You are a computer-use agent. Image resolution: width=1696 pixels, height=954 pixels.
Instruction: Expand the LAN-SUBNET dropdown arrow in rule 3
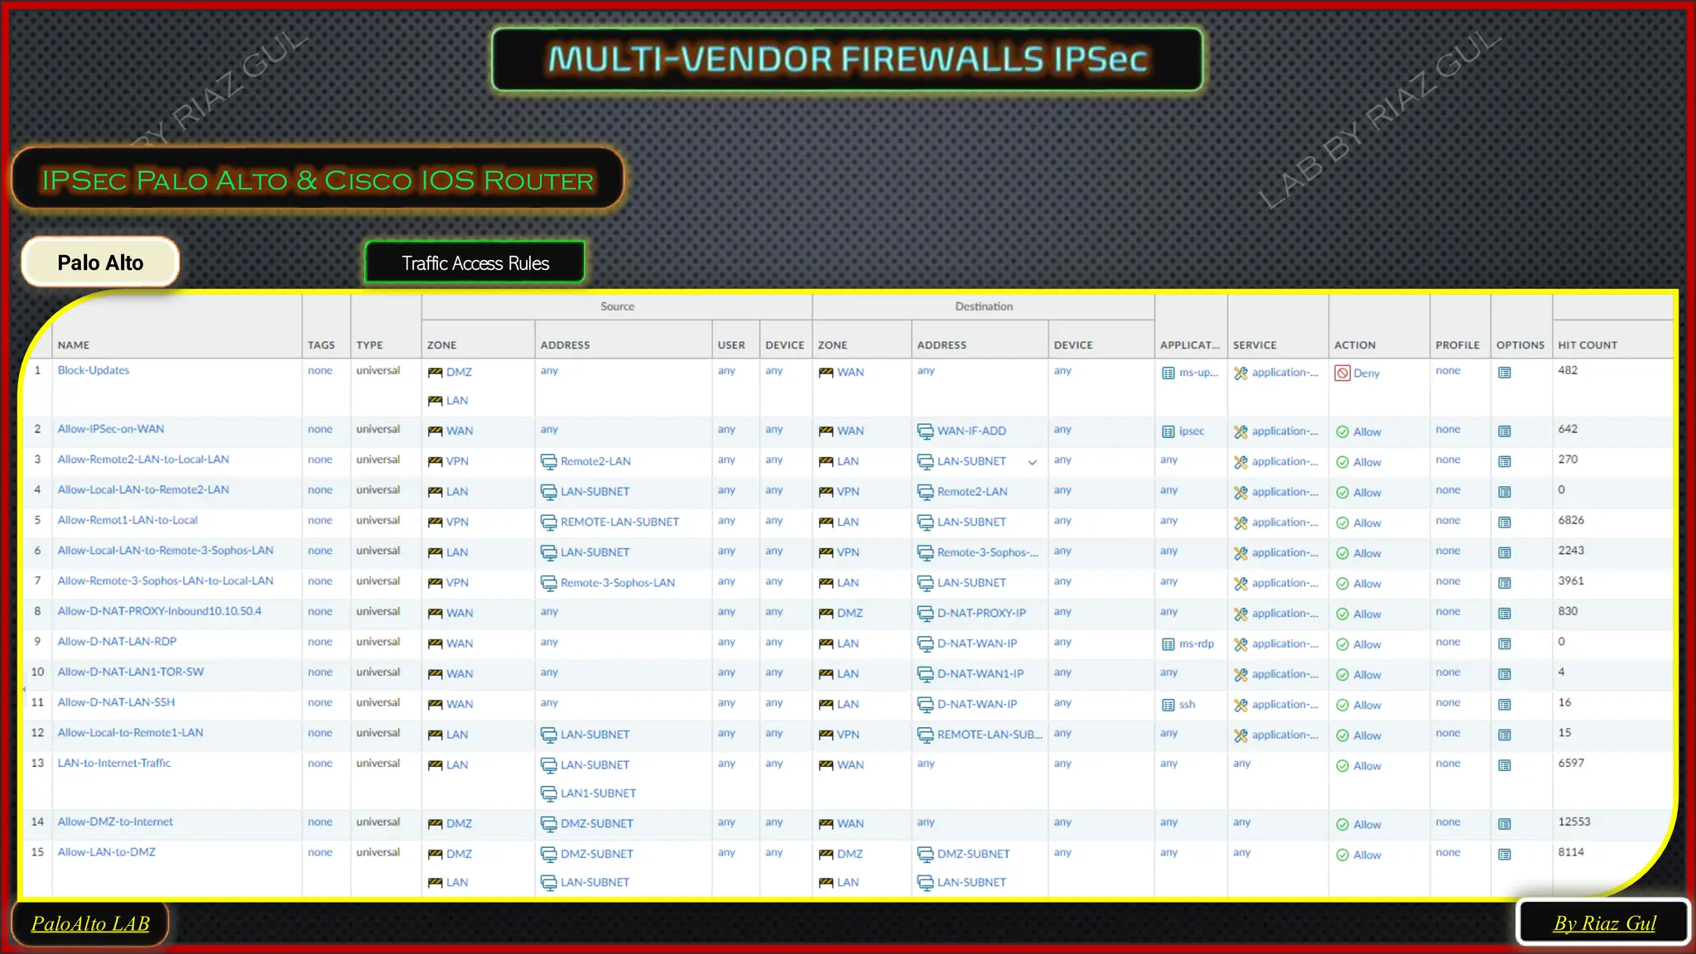point(1033,463)
